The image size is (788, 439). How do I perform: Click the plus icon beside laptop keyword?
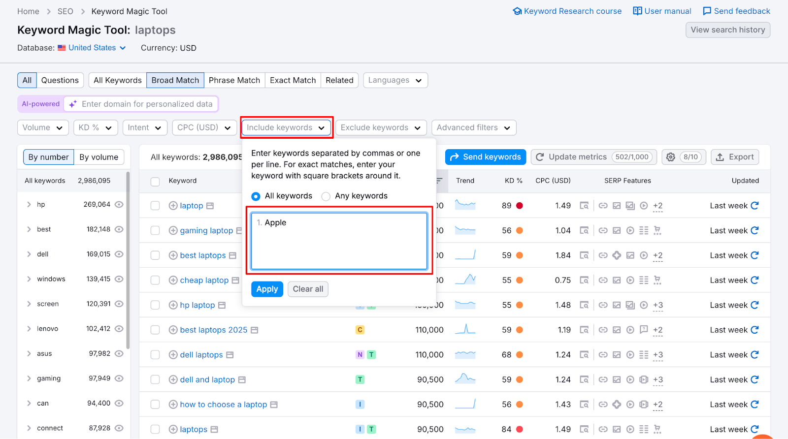(173, 206)
